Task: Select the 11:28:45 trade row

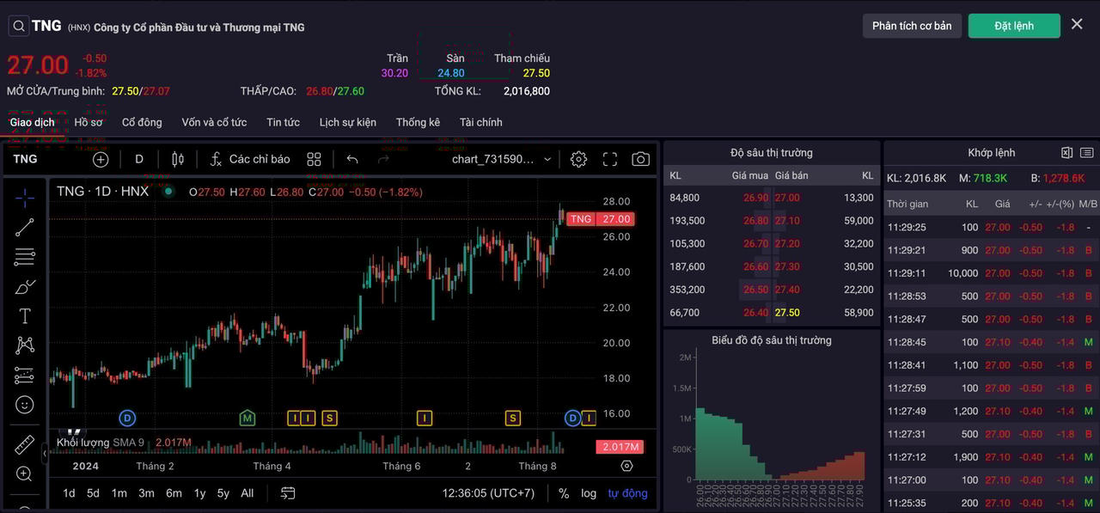Action: tap(992, 342)
